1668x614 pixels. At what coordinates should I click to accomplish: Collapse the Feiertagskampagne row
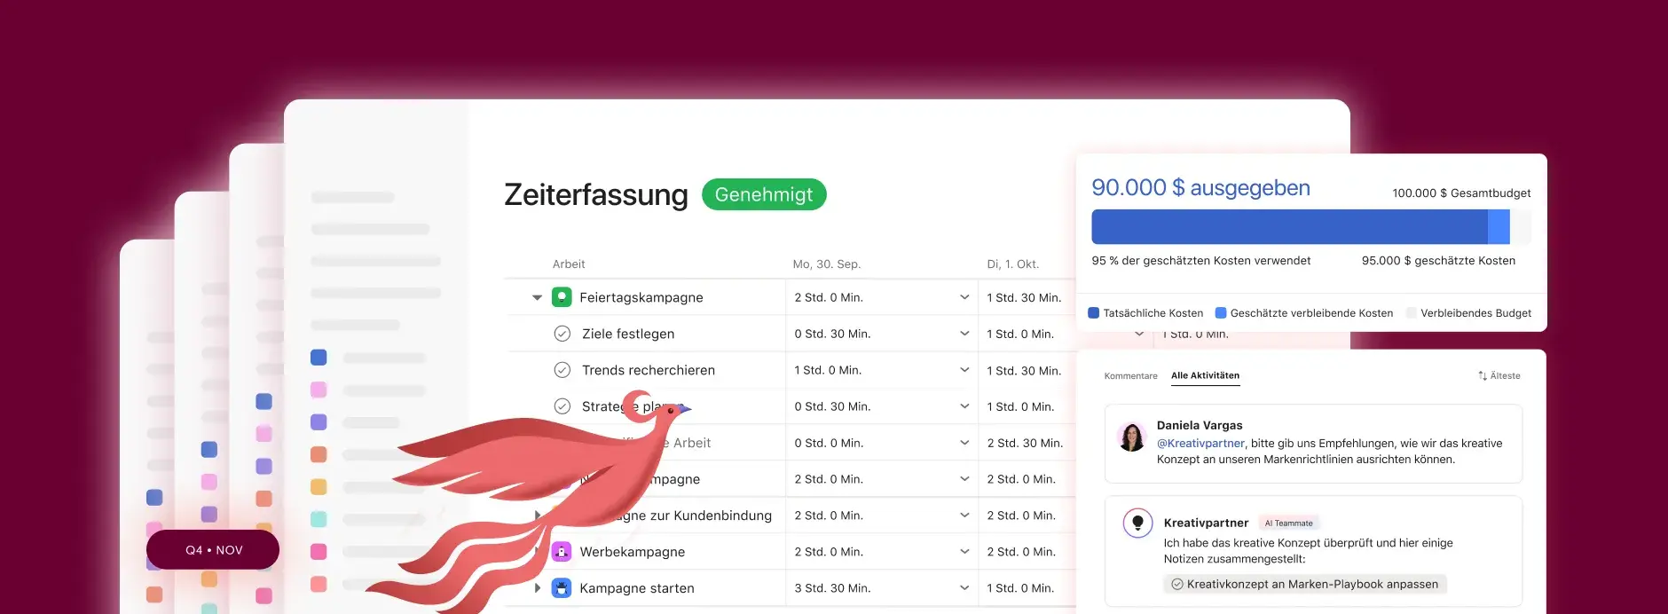(x=537, y=298)
